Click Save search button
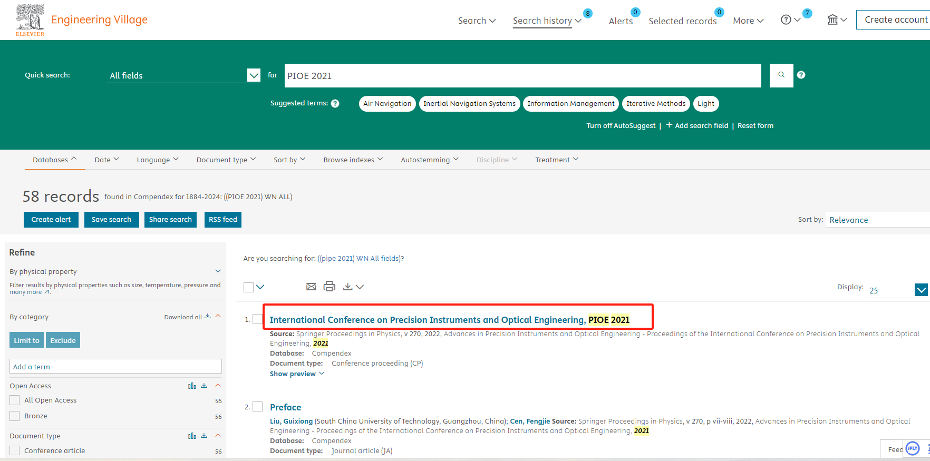 (x=111, y=220)
